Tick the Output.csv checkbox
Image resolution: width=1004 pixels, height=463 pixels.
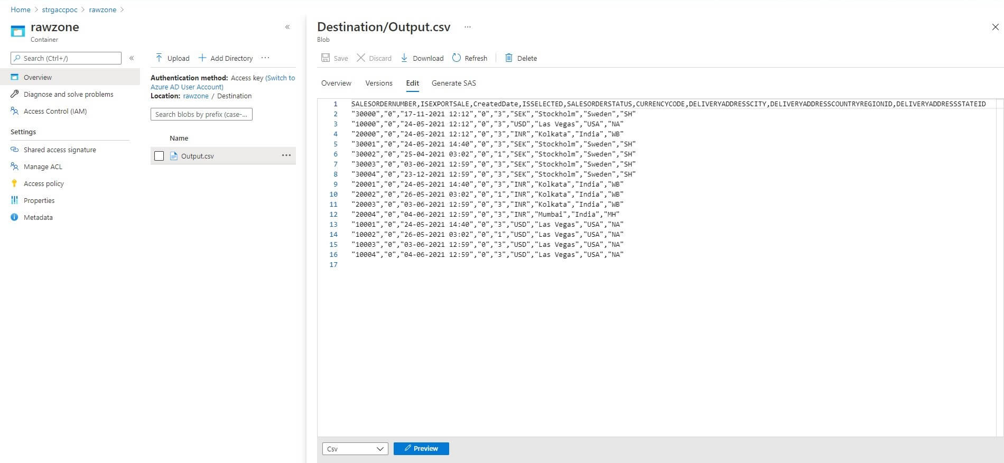pos(159,156)
